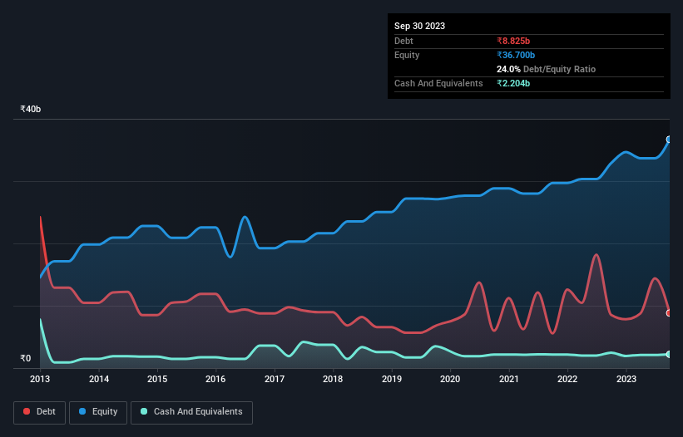
Task: Click the blue Equity legend dot
Action: (82, 411)
